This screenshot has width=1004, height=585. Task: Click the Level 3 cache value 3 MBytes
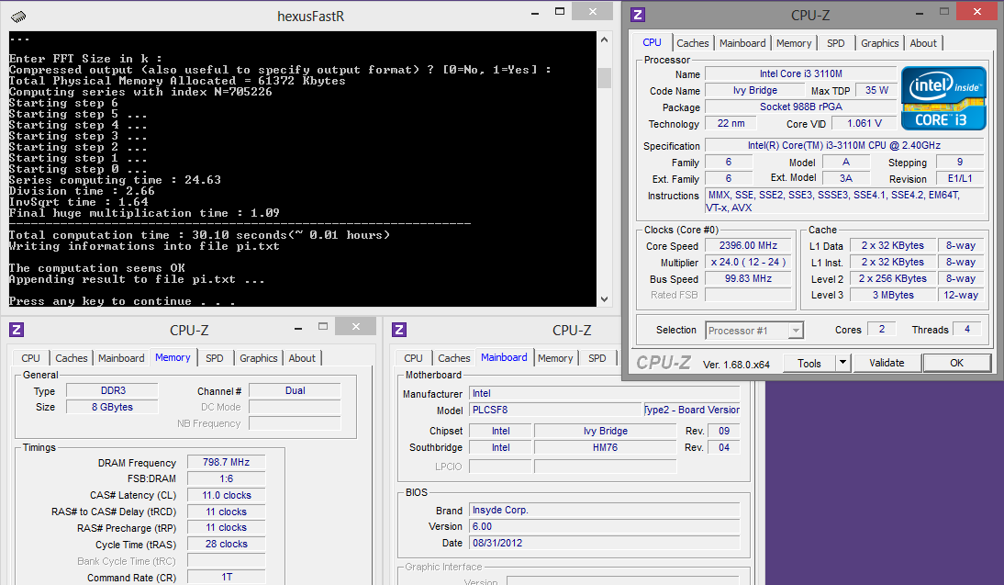click(893, 295)
